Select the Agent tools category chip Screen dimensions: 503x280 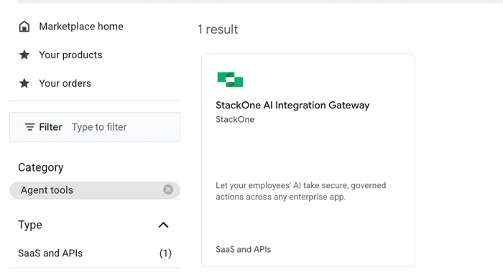click(95, 190)
